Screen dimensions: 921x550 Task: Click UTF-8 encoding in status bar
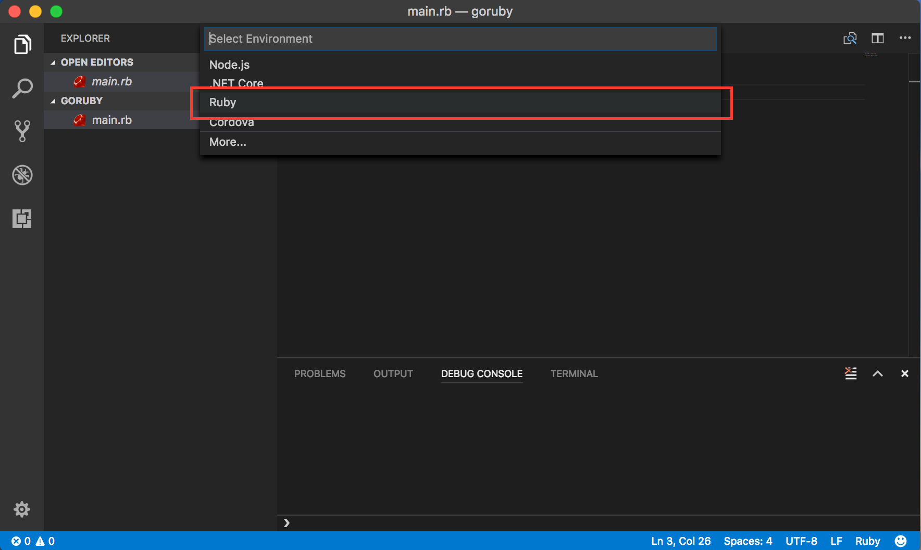801,541
